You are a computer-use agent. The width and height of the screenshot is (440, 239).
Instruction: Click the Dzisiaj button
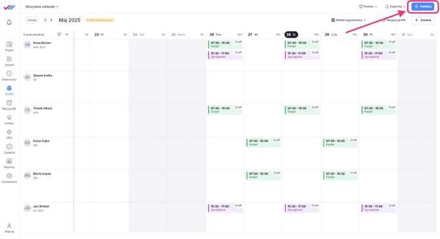[32, 20]
